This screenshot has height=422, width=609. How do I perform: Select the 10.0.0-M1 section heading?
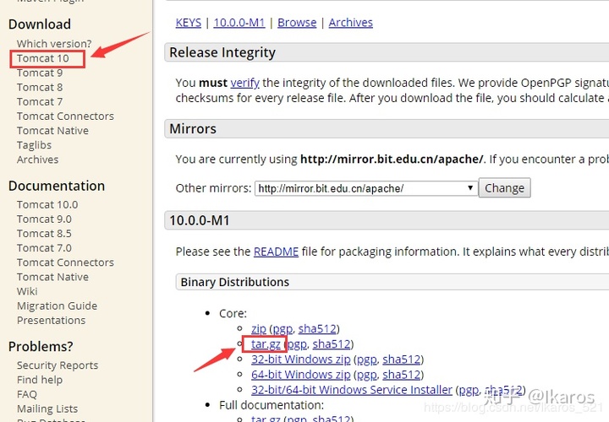click(x=200, y=220)
